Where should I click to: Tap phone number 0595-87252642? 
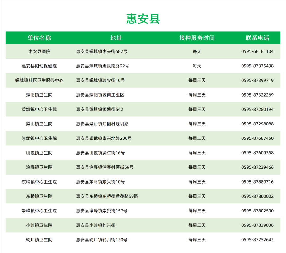point(257,240)
